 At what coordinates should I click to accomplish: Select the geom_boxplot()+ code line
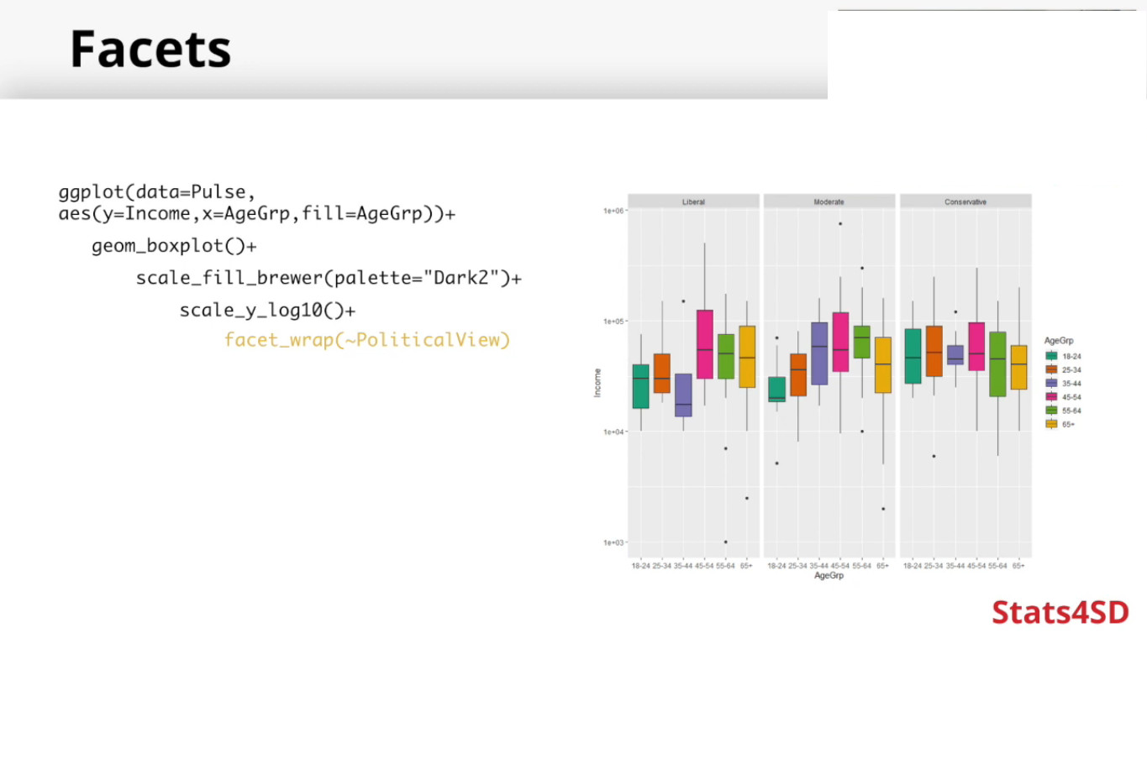174,246
